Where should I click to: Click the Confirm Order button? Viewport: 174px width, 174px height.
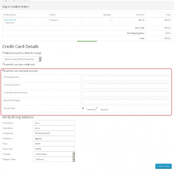point(164,166)
